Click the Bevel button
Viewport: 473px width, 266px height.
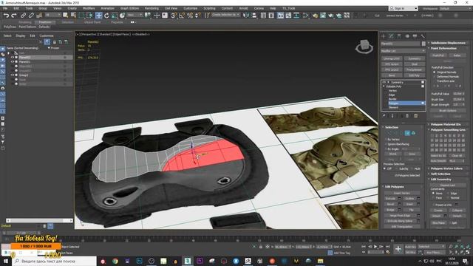click(390, 204)
